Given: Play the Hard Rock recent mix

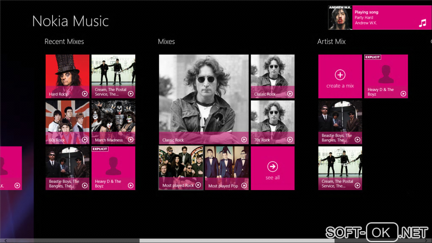Looking at the screenshot, I should click(85, 94).
